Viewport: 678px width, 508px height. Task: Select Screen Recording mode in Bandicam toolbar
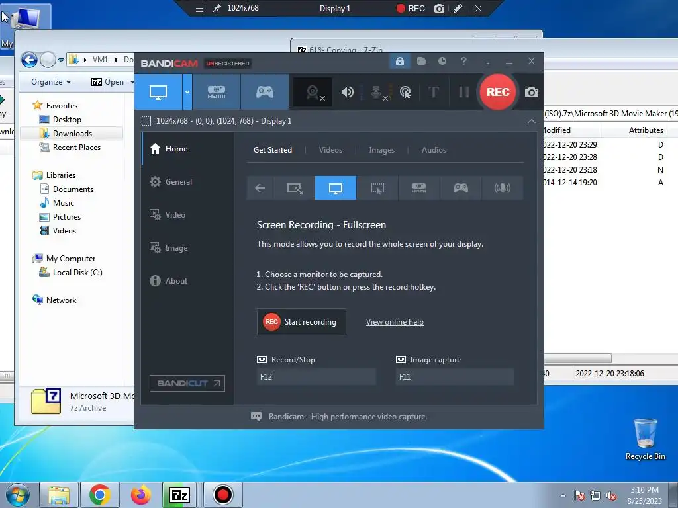click(x=158, y=92)
